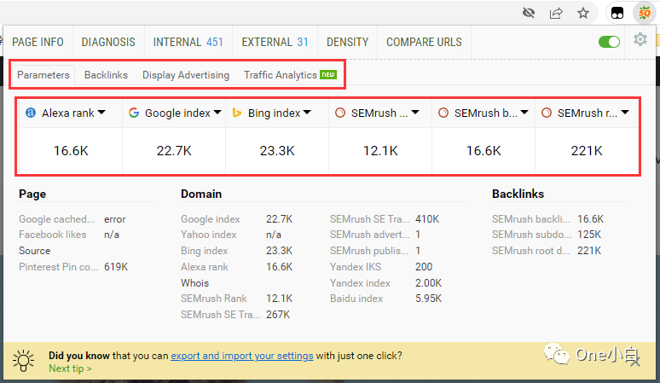This screenshot has height=383, width=660.
Task: Expand the SEMrush b... dropdown arrow
Action: coord(524,113)
